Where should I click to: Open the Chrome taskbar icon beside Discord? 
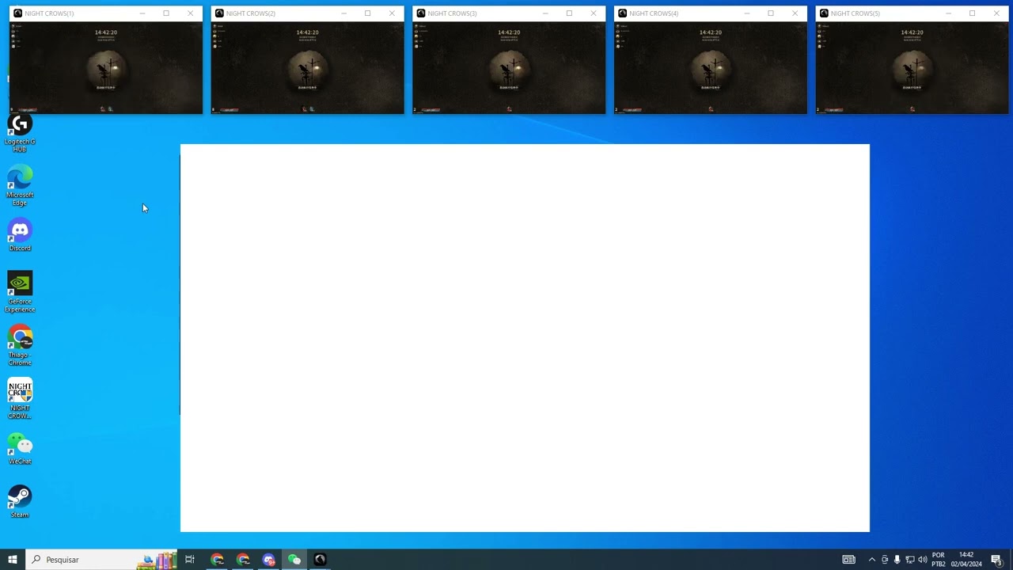tap(243, 560)
